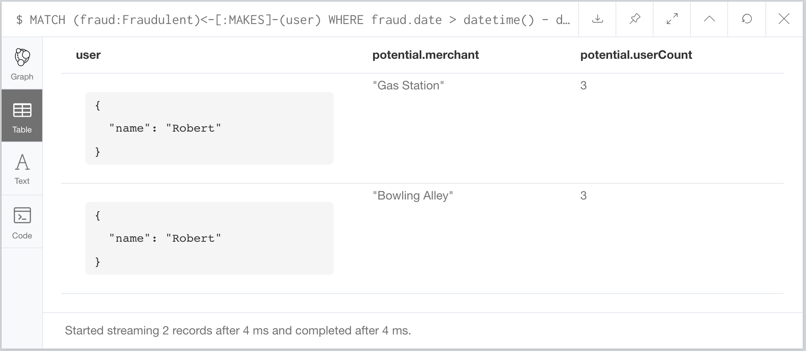Select the Table view tab
Viewport: 806px width, 351px height.
[22, 116]
